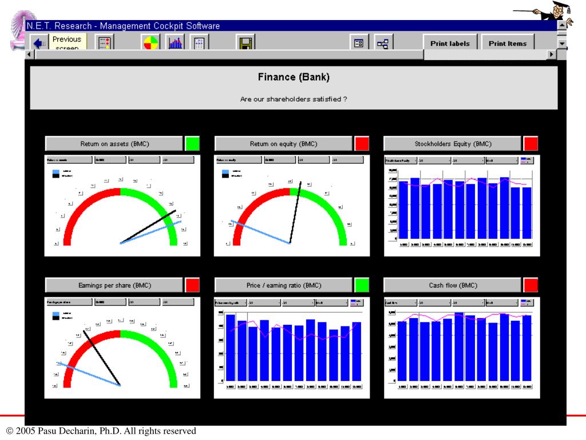
Task: Click the data table sheet icon
Action: 199,42
